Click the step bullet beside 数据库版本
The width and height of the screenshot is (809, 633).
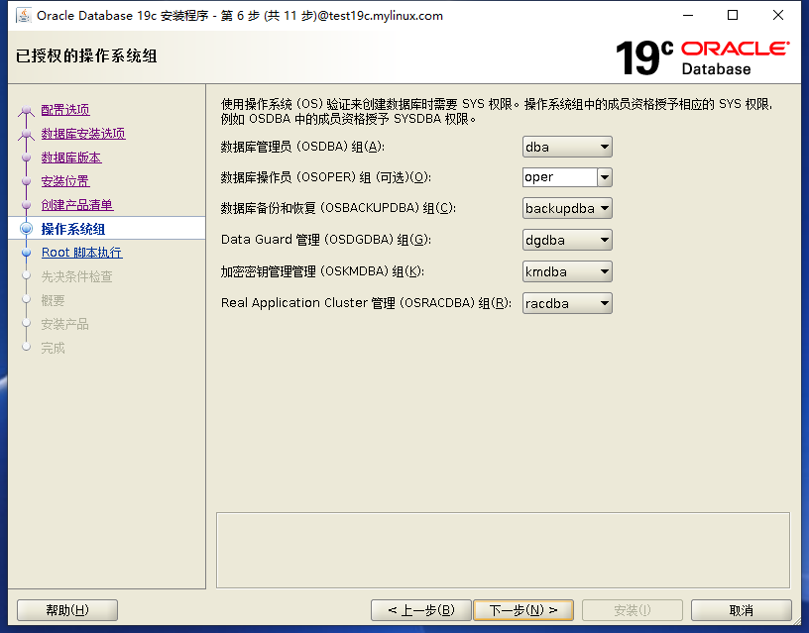point(27,158)
